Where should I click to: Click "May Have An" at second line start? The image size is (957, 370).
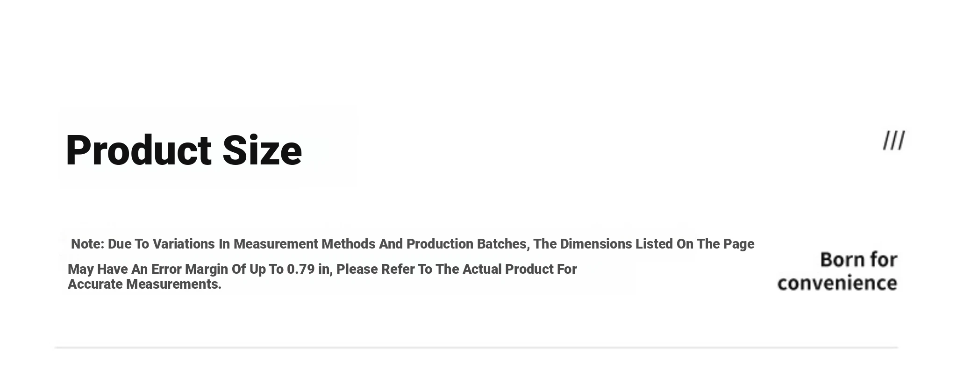(107, 269)
